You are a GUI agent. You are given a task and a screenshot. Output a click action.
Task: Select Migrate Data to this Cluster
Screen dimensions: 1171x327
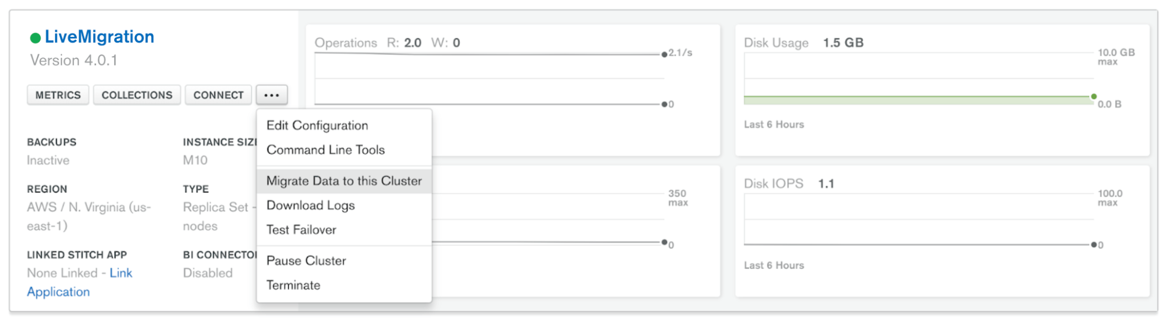[344, 181]
